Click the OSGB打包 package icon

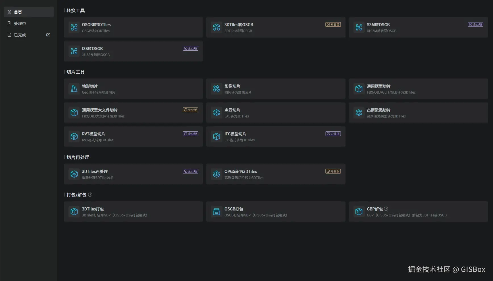click(x=217, y=212)
